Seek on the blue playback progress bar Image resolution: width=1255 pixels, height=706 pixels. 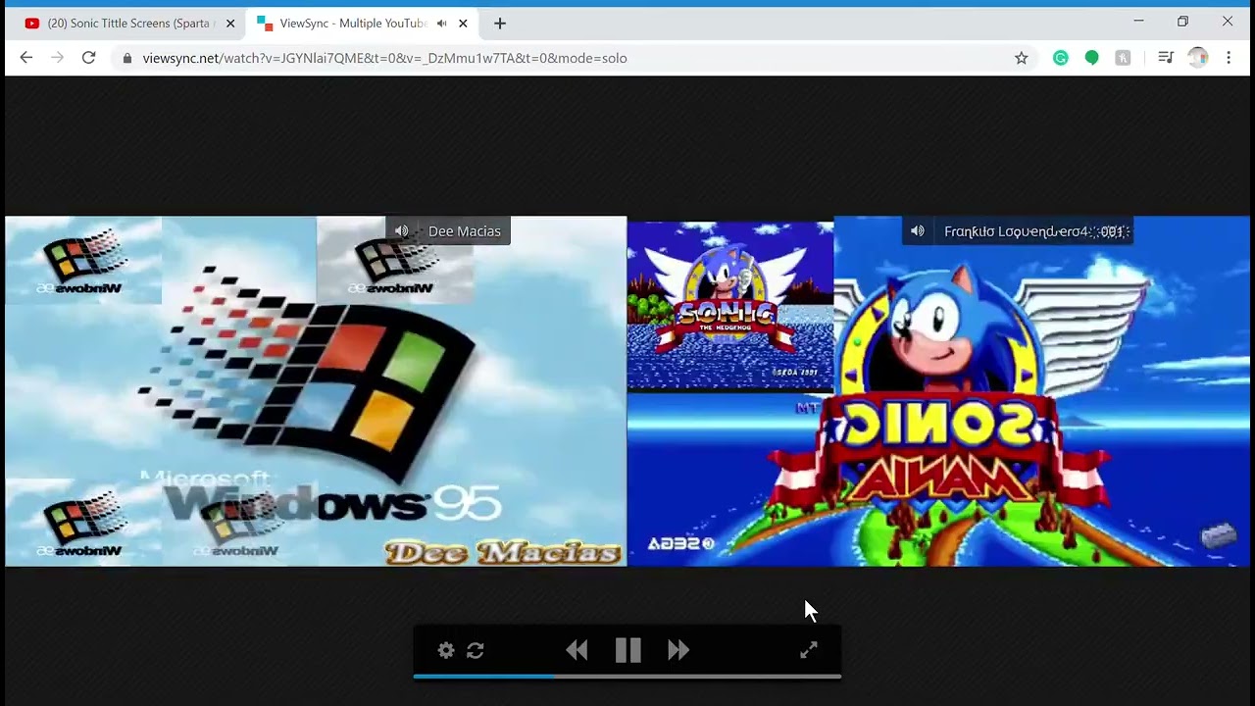(627, 676)
